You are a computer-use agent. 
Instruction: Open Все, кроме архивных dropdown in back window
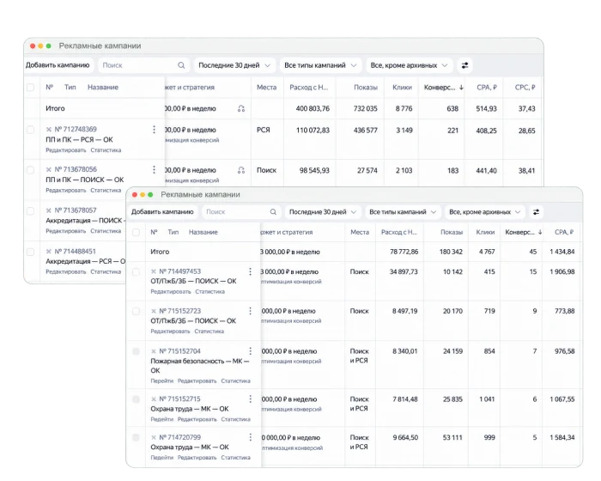pyautogui.click(x=409, y=65)
